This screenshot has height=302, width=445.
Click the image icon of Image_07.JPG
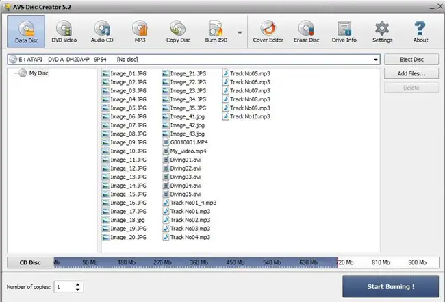(x=105, y=125)
